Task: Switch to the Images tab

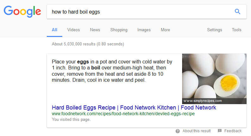Action: [x=144, y=30]
